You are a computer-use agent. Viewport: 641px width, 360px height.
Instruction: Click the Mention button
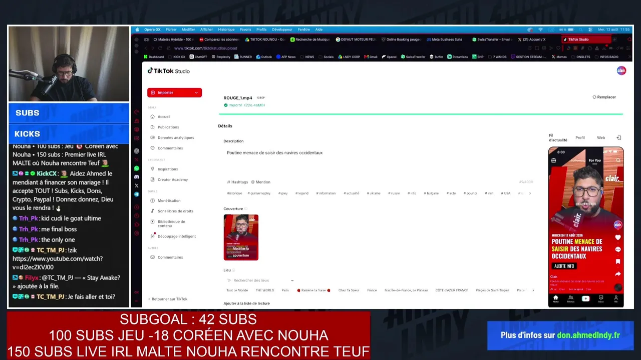pos(260,182)
